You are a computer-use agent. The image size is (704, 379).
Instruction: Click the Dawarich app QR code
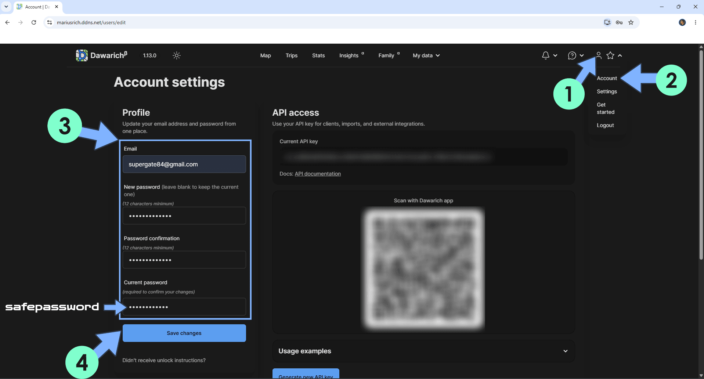coord(423,268)
